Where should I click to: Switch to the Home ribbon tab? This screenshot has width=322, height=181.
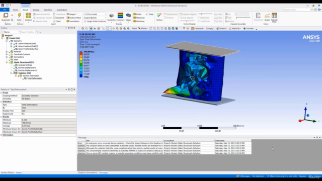point(15,10)
